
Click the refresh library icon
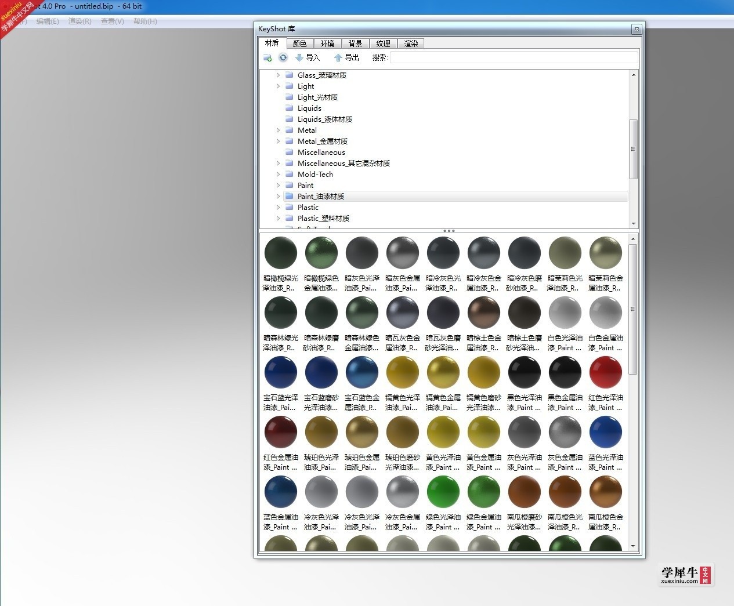pyautogui.click(x=283, y=57)
